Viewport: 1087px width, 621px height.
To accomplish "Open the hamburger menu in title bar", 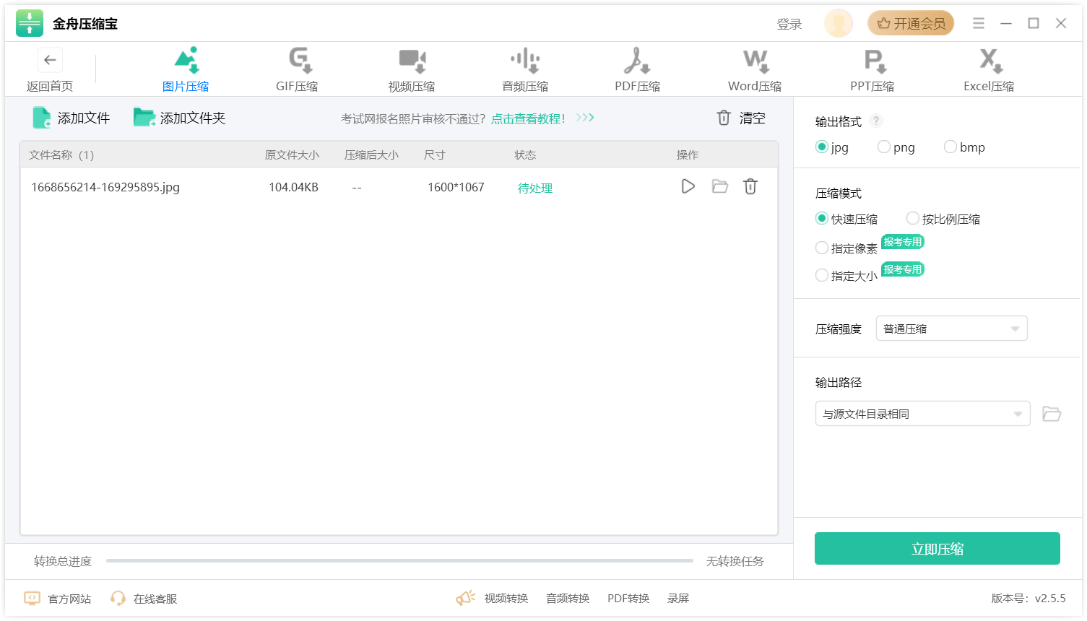I will click(979, 23).
